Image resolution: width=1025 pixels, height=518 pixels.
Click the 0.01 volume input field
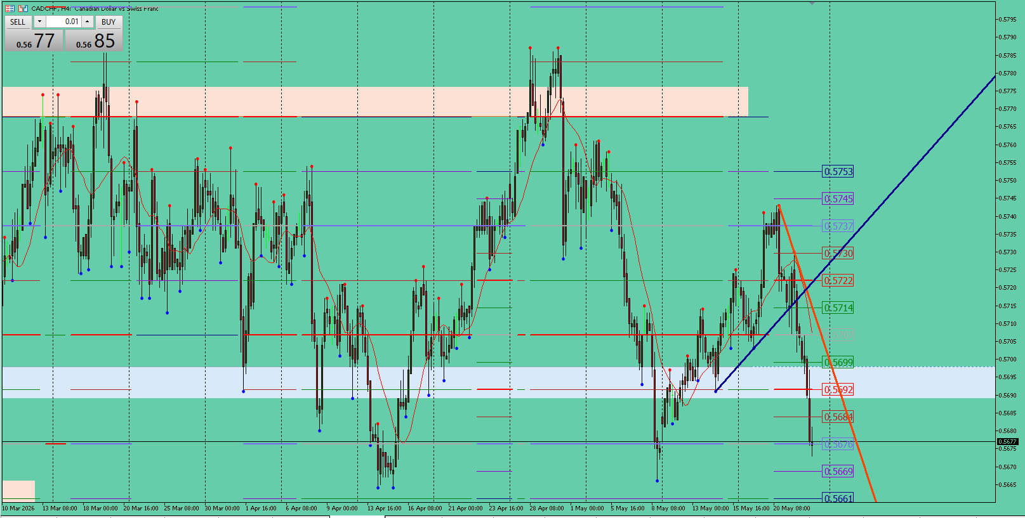[63, 22]
